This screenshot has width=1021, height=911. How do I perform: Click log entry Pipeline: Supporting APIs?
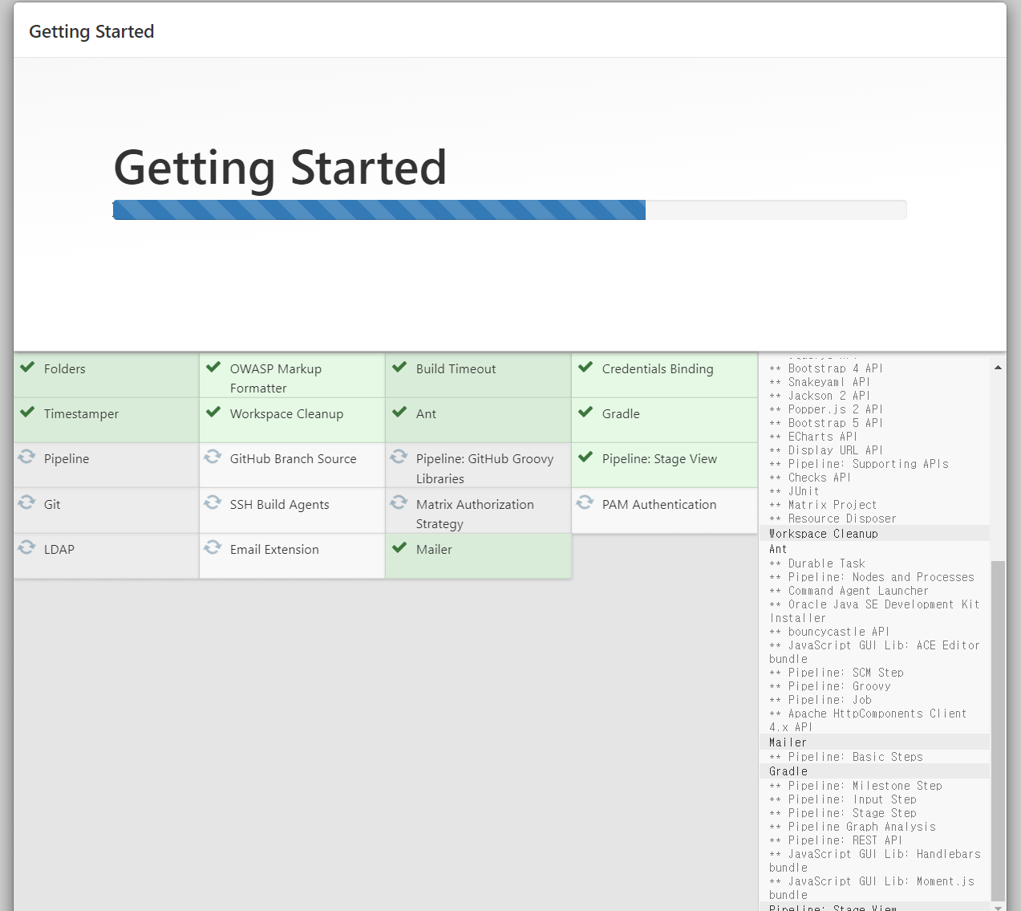pos(859,464)
